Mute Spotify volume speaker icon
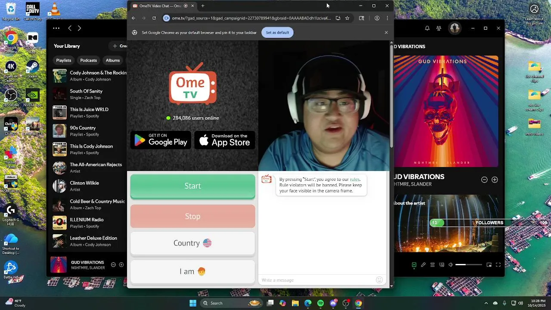The height and width of the screenshot is (310, 551). pyautogui.click(x=451, y=265)
